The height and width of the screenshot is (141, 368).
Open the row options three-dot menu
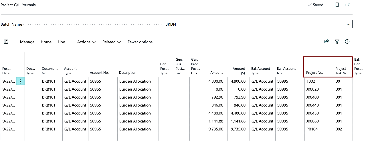click(x=21, y=81)
